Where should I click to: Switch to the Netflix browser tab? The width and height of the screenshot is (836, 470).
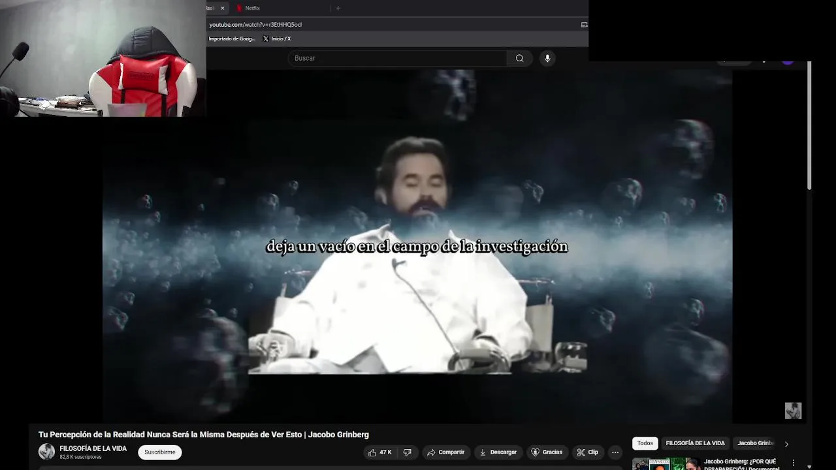[252, 8]
